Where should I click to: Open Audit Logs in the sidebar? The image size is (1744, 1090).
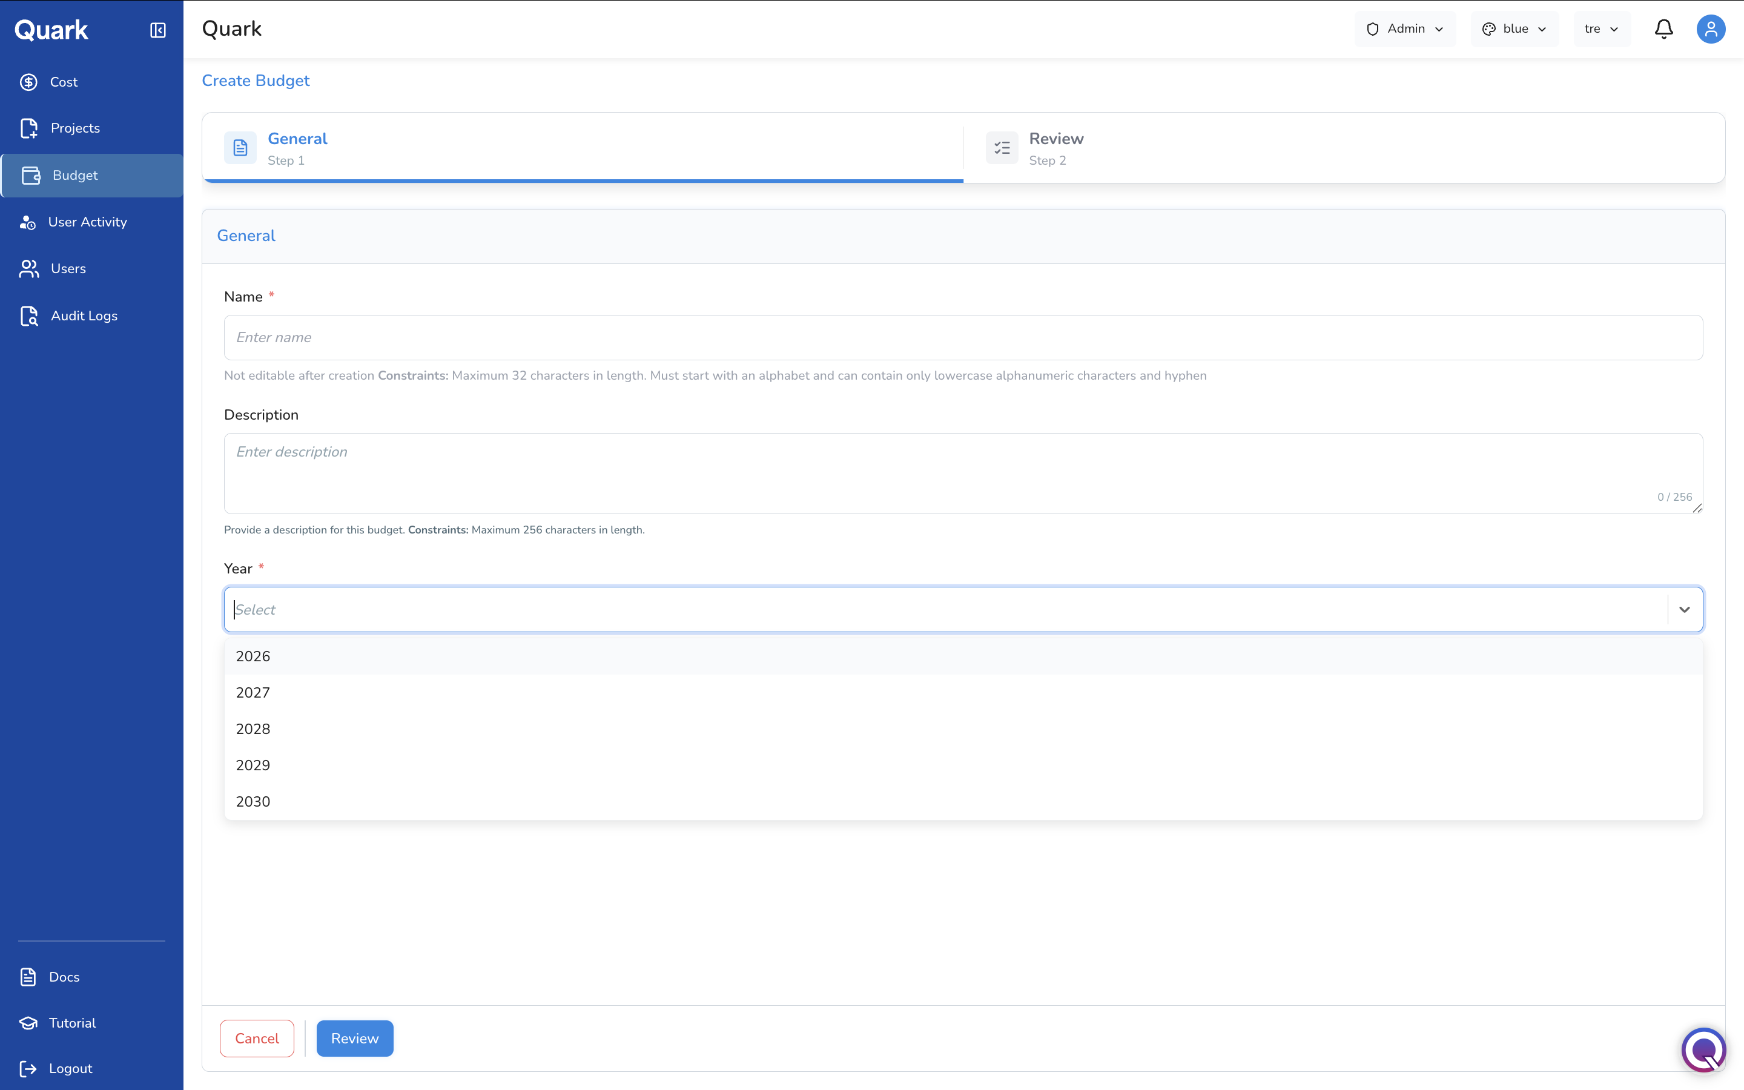[91, 315]
